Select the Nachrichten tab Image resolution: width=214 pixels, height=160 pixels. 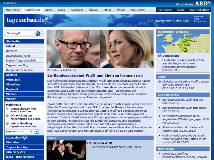(x=32, y=10)
